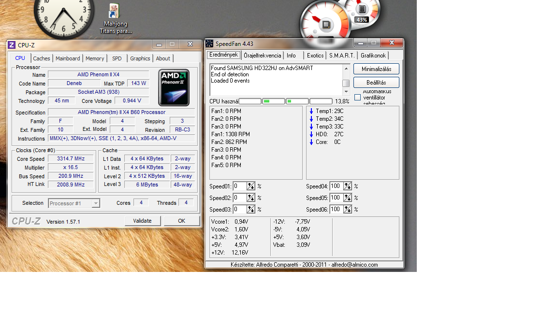
Task: Open the Mahjong Titans desktop shortcut
Action: [115, 18]
